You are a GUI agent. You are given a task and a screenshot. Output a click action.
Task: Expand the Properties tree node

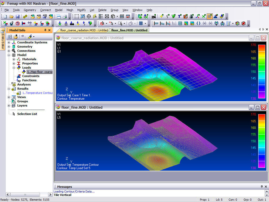[x=14, y=63]
